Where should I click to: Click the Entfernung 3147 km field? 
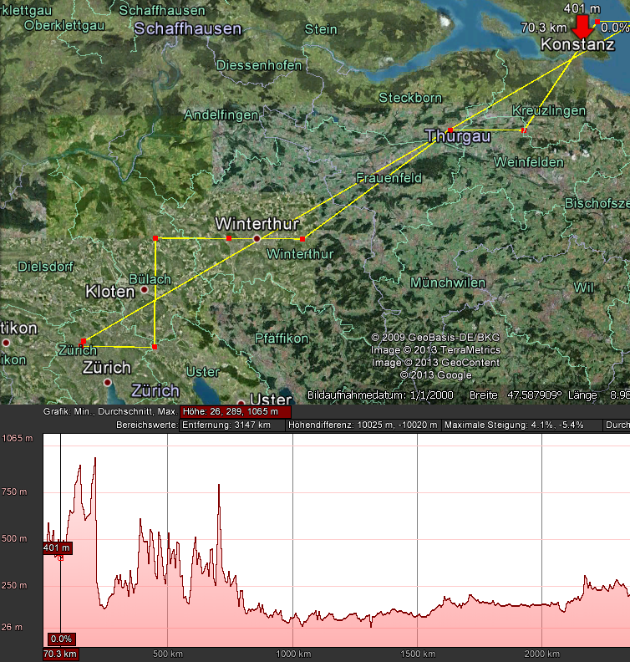232,425
